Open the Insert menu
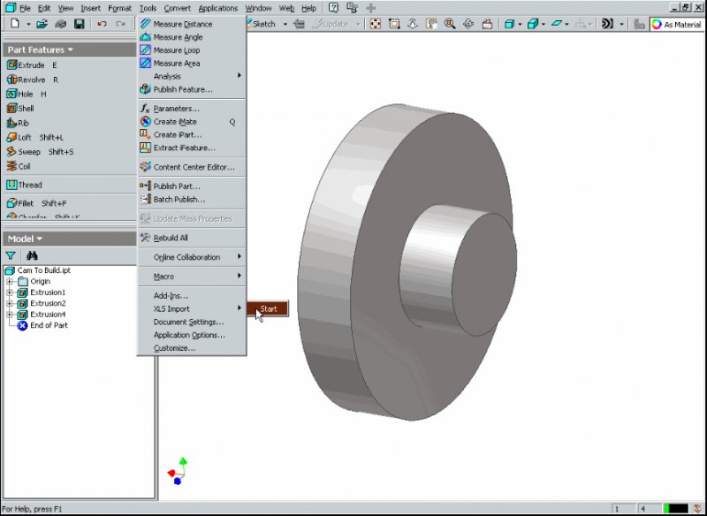The height and width of the screenshot is (516, 707). [x=91, y=8]
